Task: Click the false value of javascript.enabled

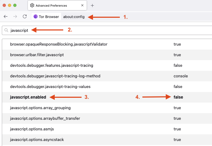Action: pos(178,97)
